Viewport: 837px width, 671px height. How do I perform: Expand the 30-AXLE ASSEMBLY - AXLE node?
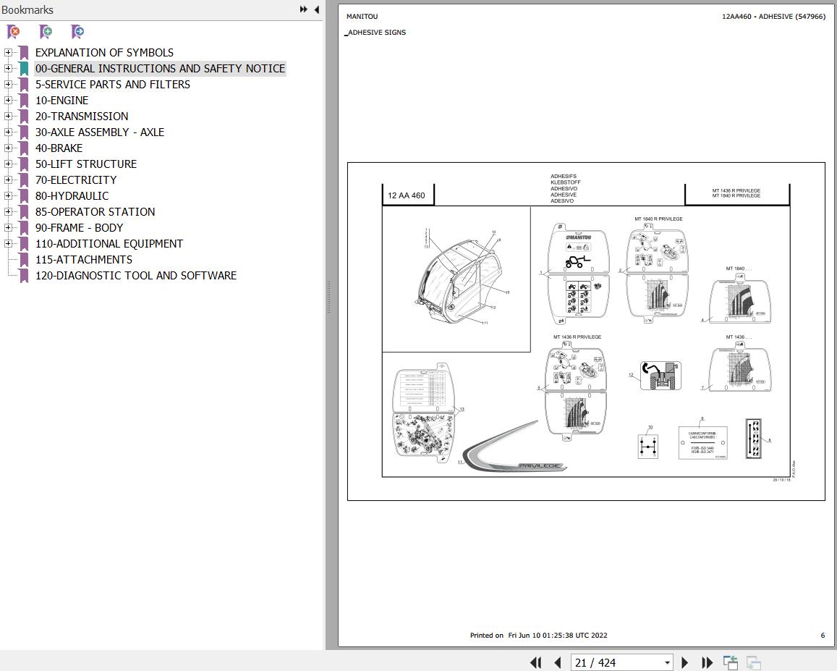tap(7, 132)
